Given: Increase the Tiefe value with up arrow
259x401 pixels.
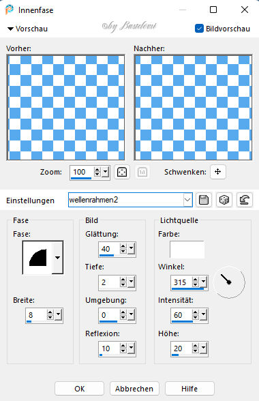Looking at the screenshot, I should point(123,280).
